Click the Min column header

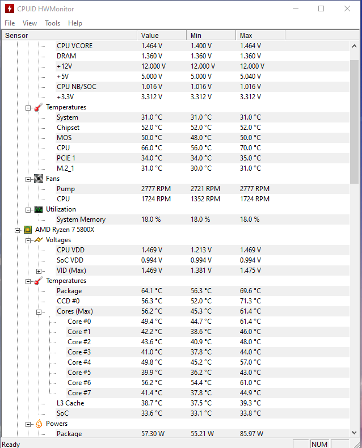(211, 35)
